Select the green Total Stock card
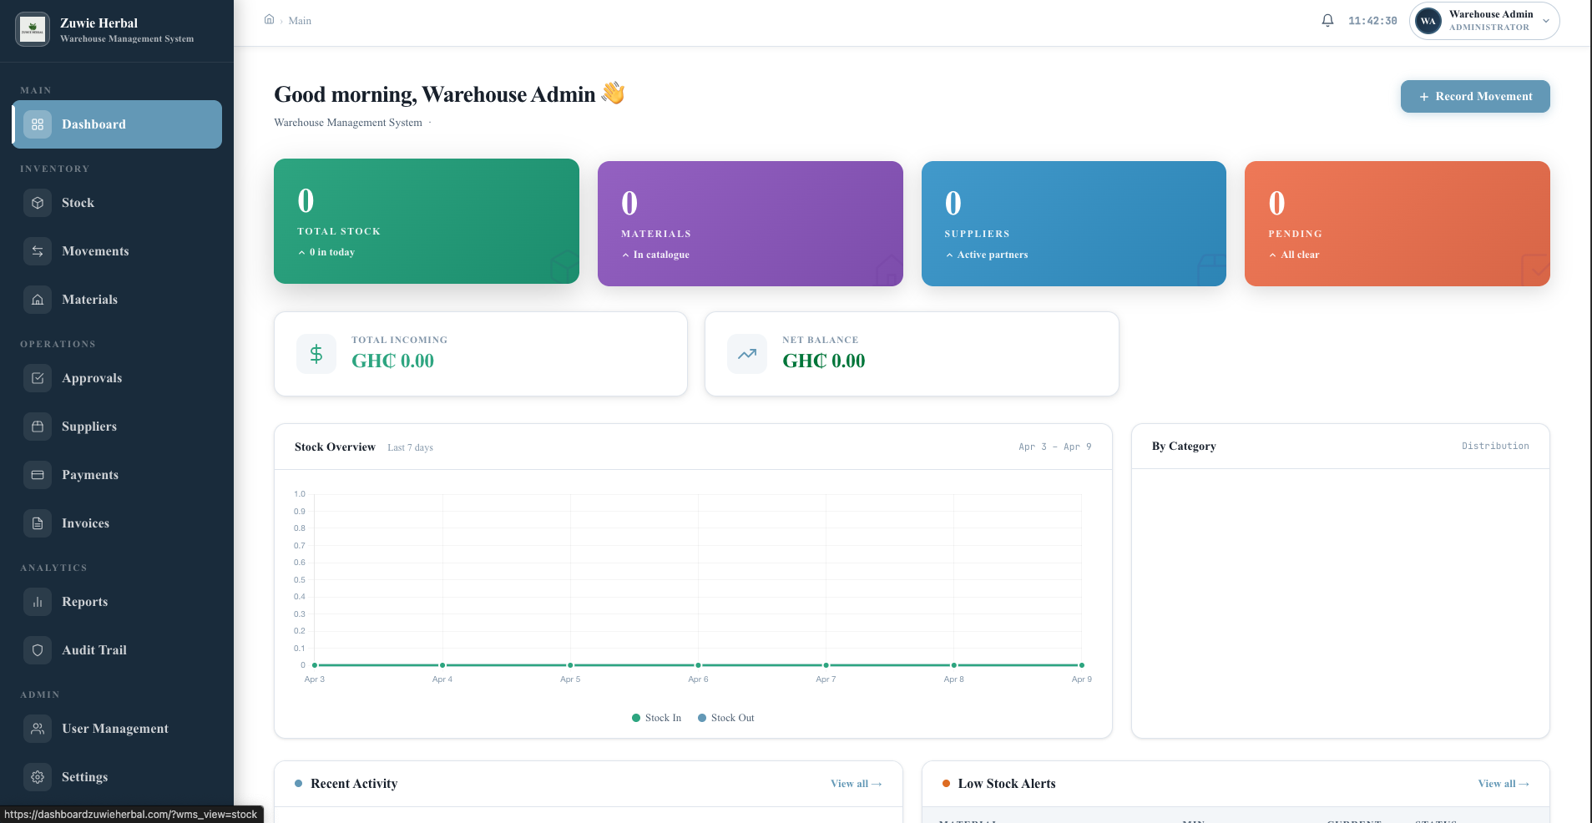1592x823 pixels. point(426,221)
